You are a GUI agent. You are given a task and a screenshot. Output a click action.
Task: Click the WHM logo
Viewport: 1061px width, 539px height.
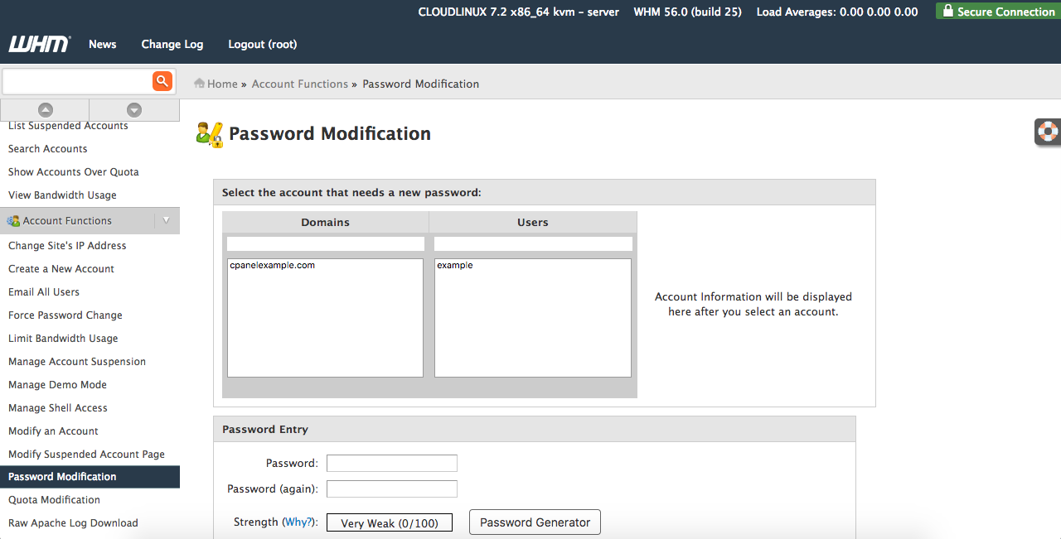(x=39, y=44)
